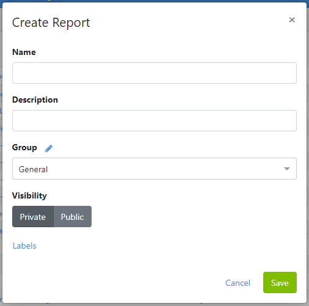309x306 pixels.
Task: Cancel report creation
Action: click(x=238, y=283)
